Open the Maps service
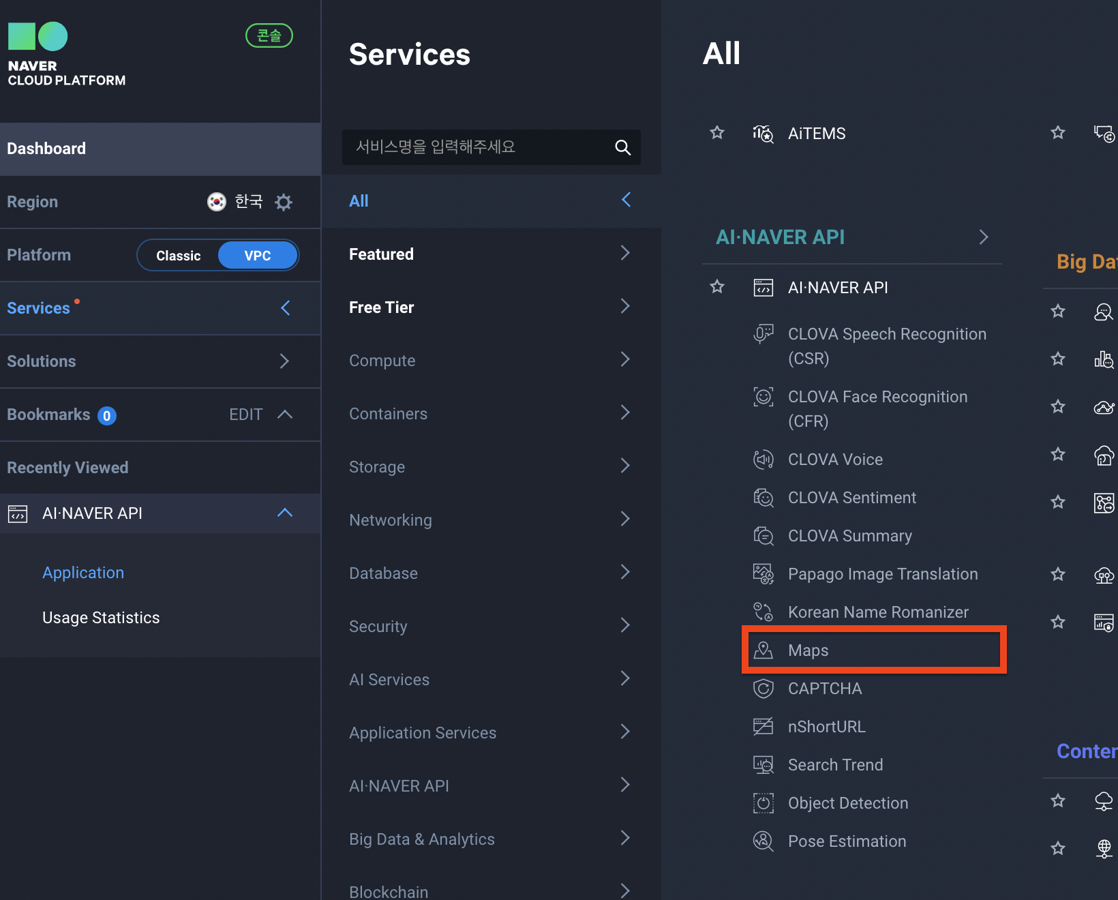Image resolution: width=1118 pixels, height=900 pixels. [809, 650]
